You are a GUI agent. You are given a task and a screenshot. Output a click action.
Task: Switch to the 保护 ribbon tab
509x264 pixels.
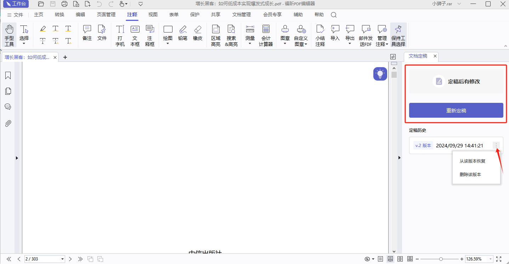point(195,15)
